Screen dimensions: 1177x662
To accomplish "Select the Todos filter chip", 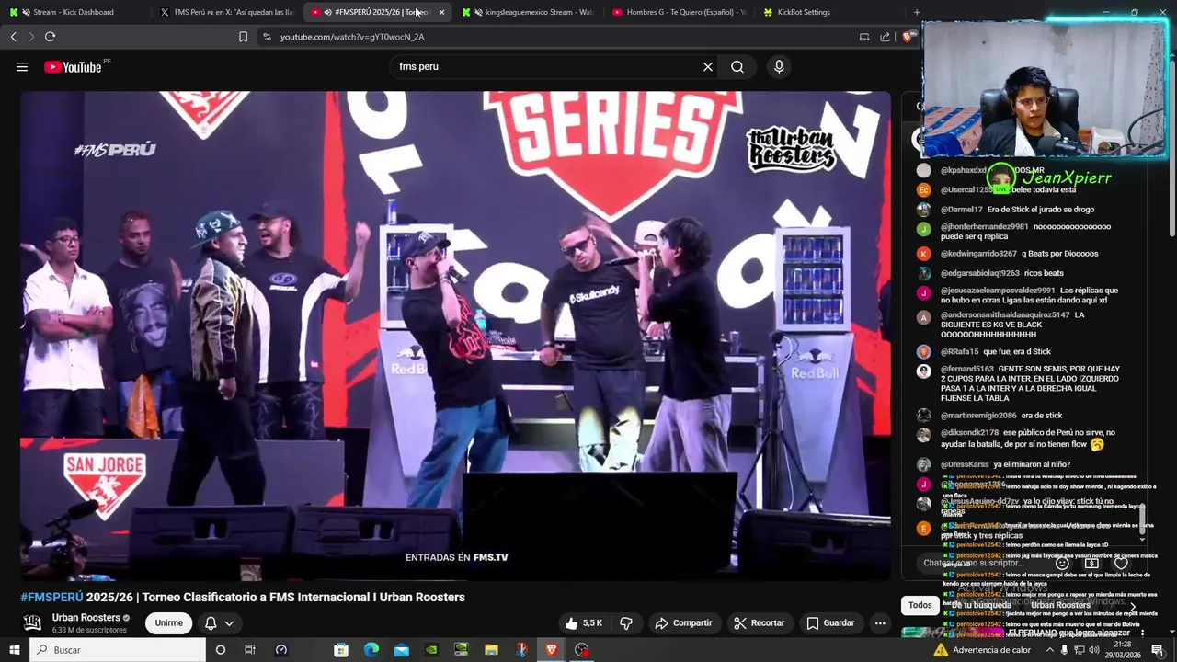I will pyautogui.click(x=920, y=605).
